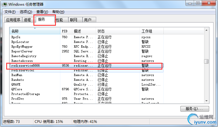Click the 'User Pro...' description cell
Screen dimensions: 218x127
click(83, 99)
